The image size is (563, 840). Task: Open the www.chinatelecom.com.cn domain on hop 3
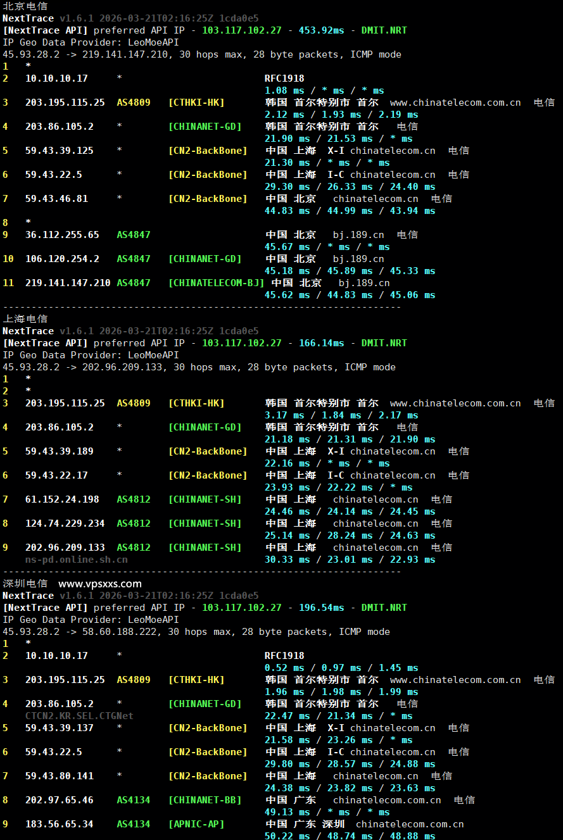pos(454,102)
